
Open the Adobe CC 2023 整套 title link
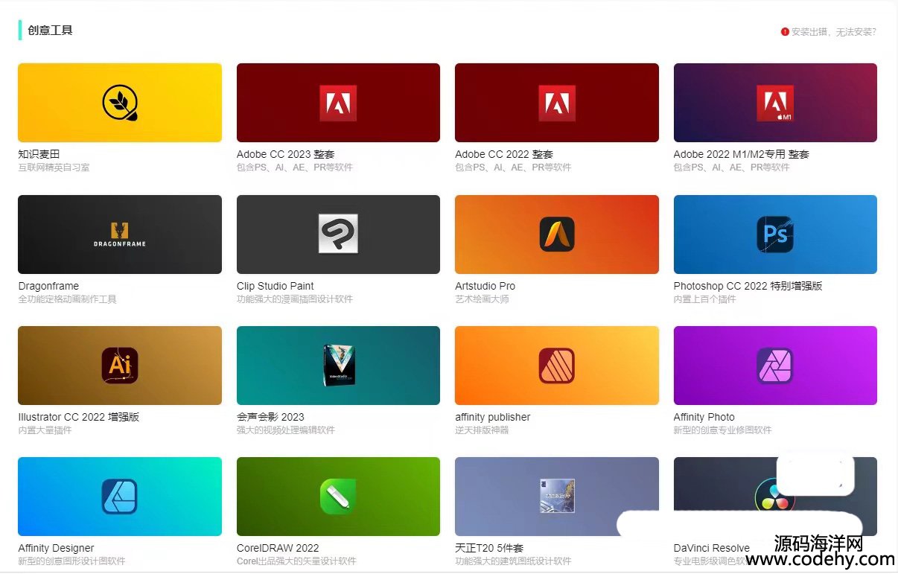285,154
